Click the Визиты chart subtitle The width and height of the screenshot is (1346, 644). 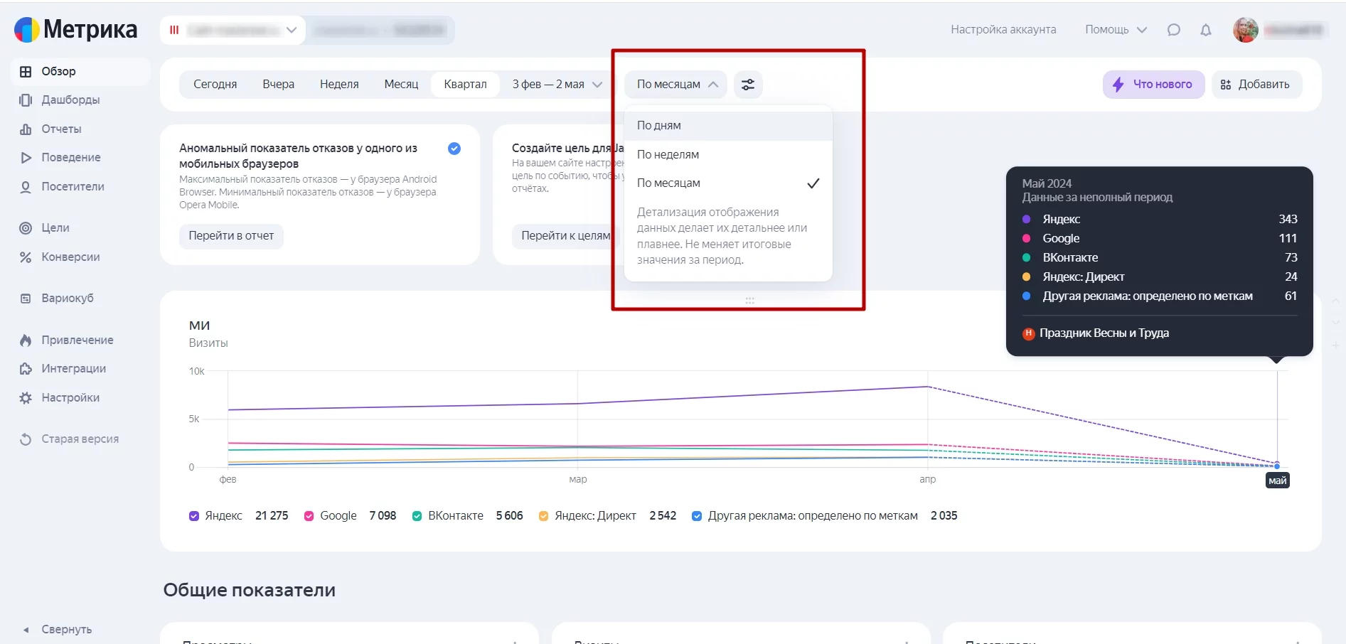pos(208,343)
